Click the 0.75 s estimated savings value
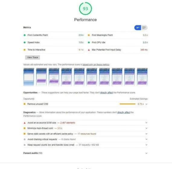 (141, 104)
